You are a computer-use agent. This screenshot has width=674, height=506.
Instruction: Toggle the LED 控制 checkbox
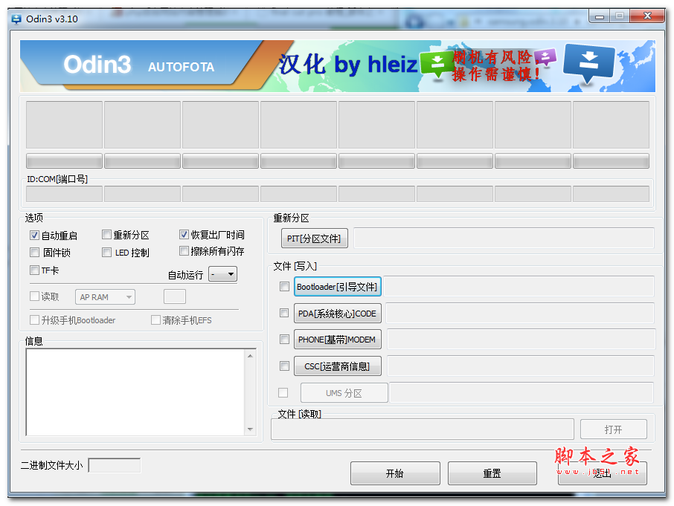point(107,252)
